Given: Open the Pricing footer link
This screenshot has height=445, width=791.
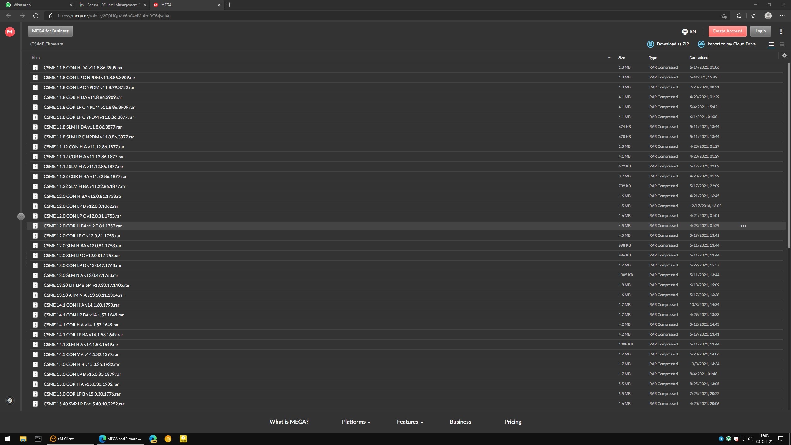Looking at the screenshot, I should (513, 422).
